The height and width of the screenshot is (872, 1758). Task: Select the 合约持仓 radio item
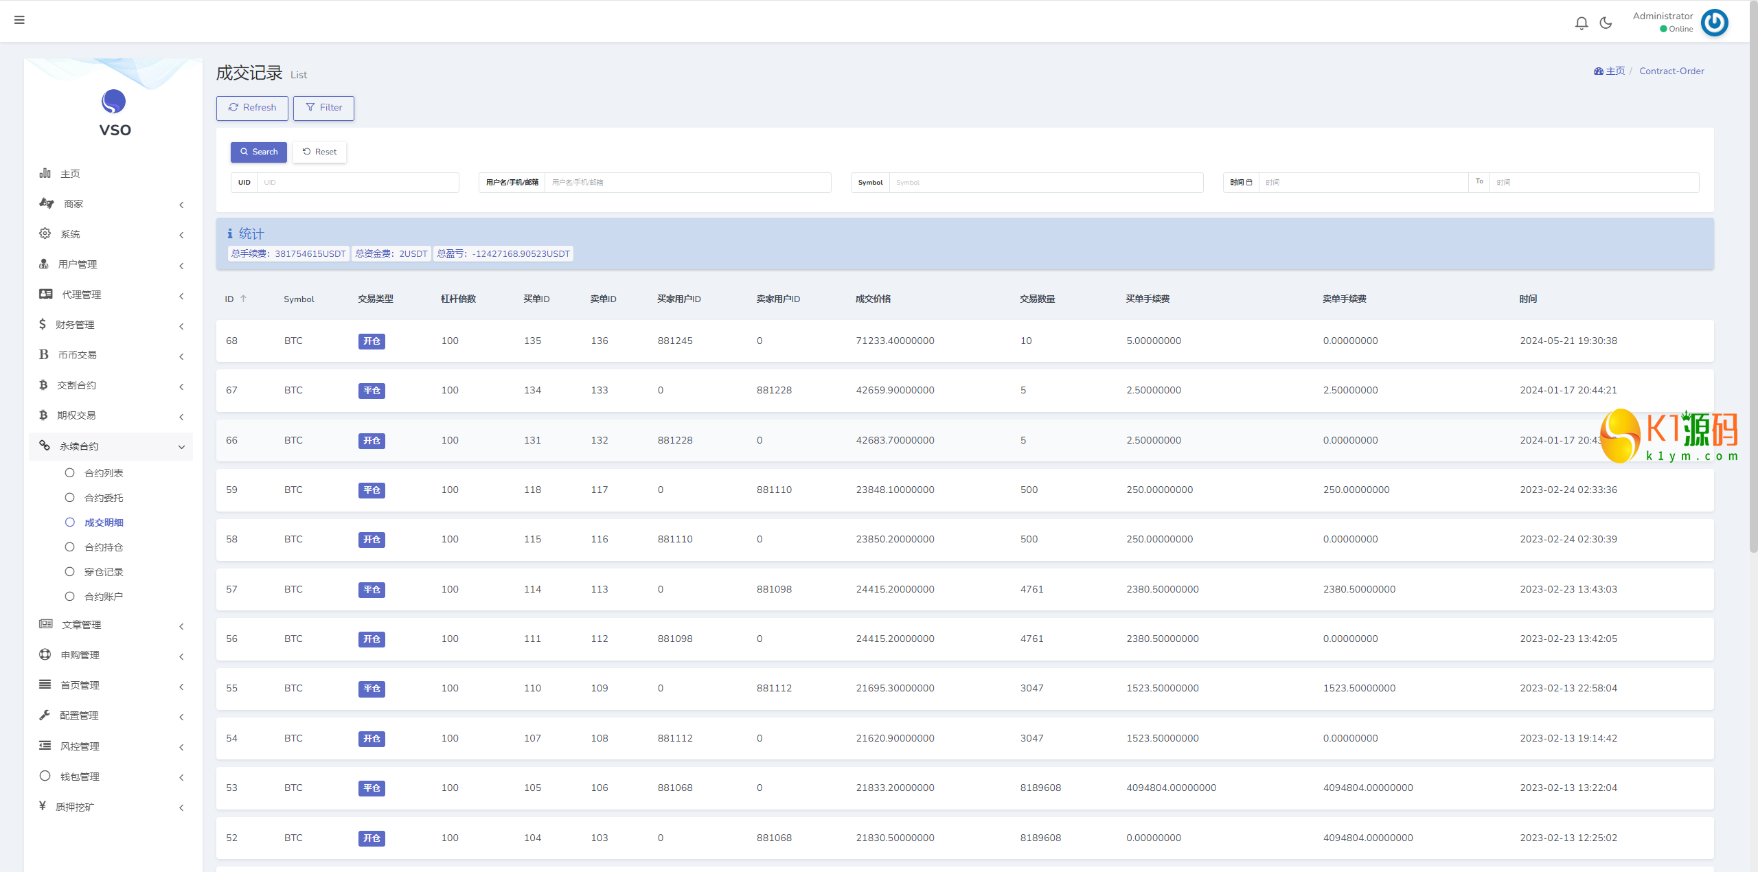click(70, 547)
